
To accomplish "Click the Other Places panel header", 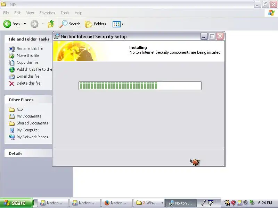I will 21,100.
